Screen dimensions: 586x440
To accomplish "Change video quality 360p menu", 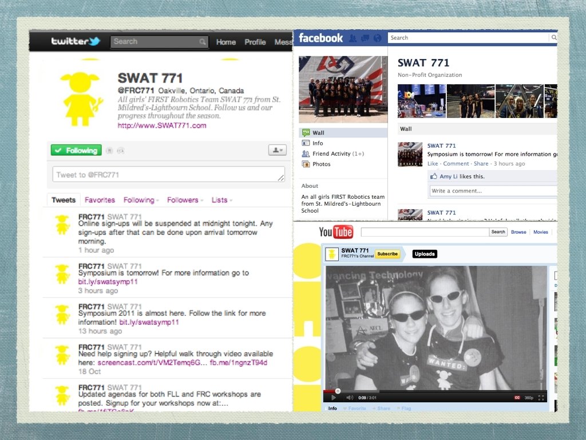I will click(529, 398).
